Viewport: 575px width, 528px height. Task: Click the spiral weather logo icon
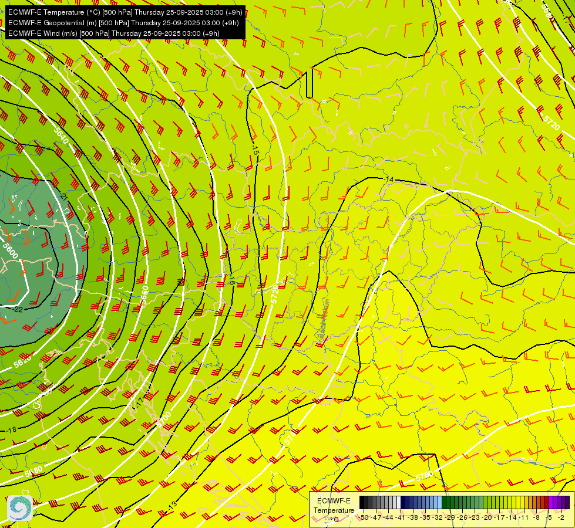(20, 508)
